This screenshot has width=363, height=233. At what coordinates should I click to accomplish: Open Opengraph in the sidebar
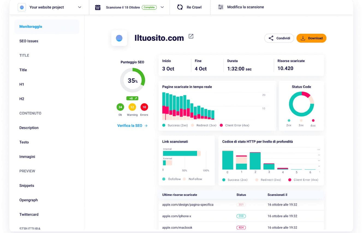(29, 200)
